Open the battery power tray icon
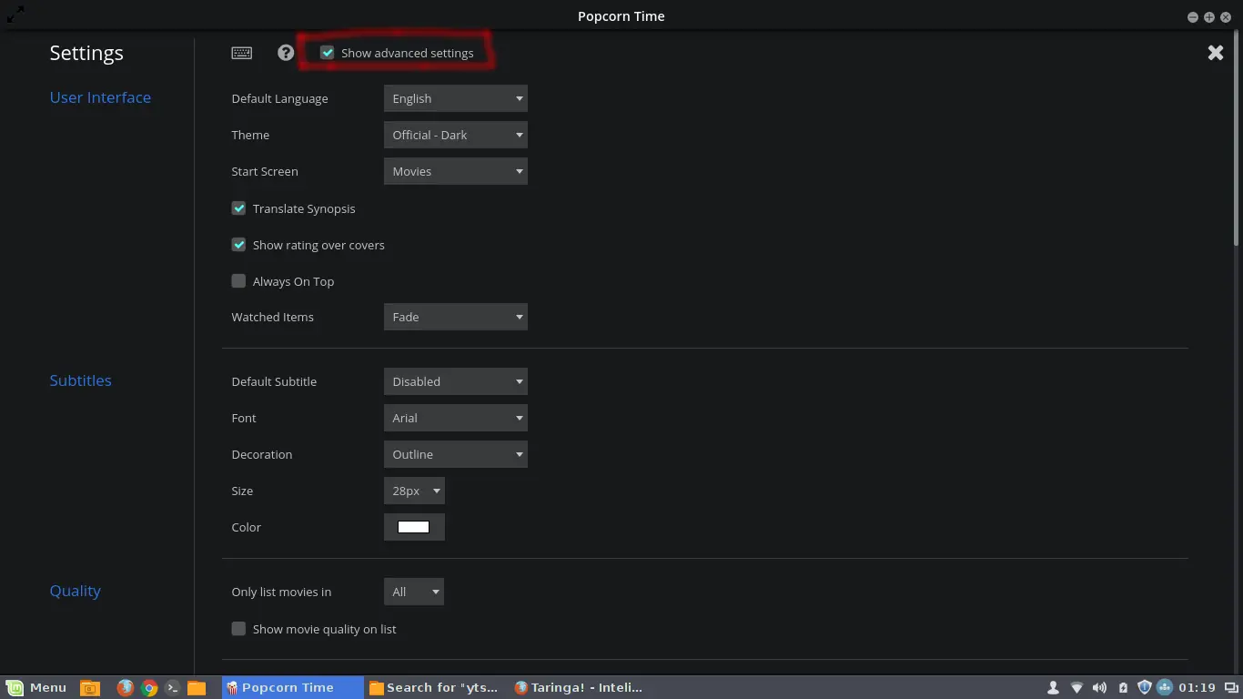Image resolution: width=1243 pixels, height=699 pixels. click(1123, 688)
